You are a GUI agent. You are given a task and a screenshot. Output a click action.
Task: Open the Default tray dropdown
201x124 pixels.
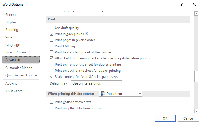(x=96, y=83)
